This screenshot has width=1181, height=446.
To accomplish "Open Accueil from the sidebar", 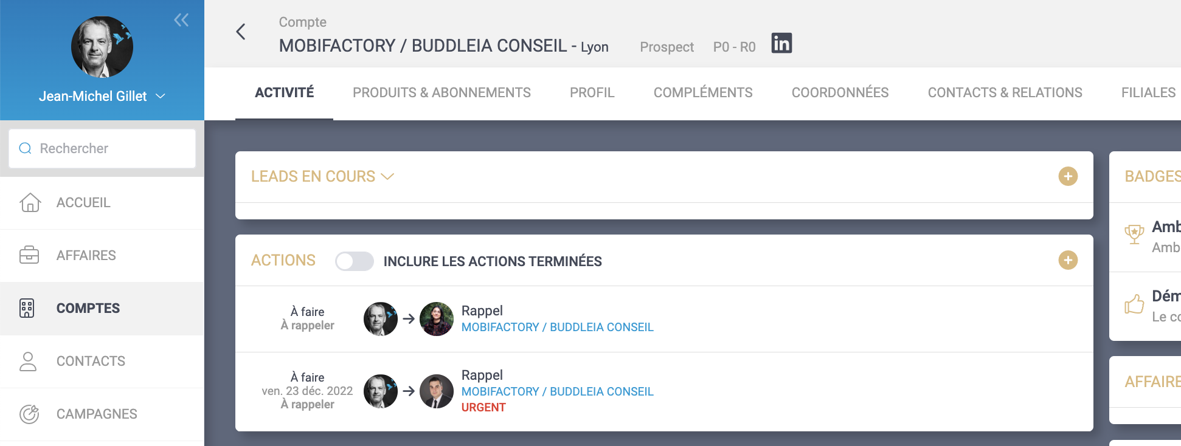I will [x=83, y=202].
